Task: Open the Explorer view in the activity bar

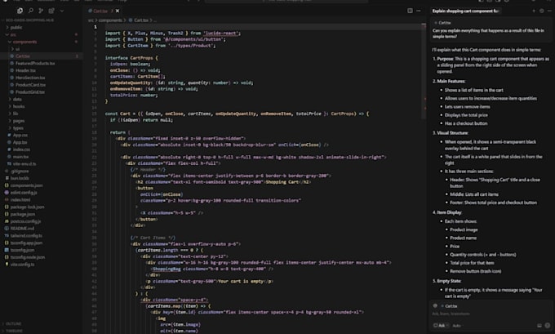Action: coord(20,11)
